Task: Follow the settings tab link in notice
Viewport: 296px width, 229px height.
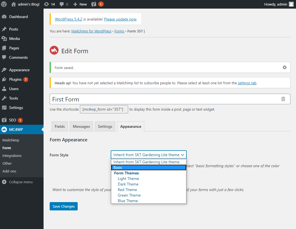Action: tap(247, 83)
